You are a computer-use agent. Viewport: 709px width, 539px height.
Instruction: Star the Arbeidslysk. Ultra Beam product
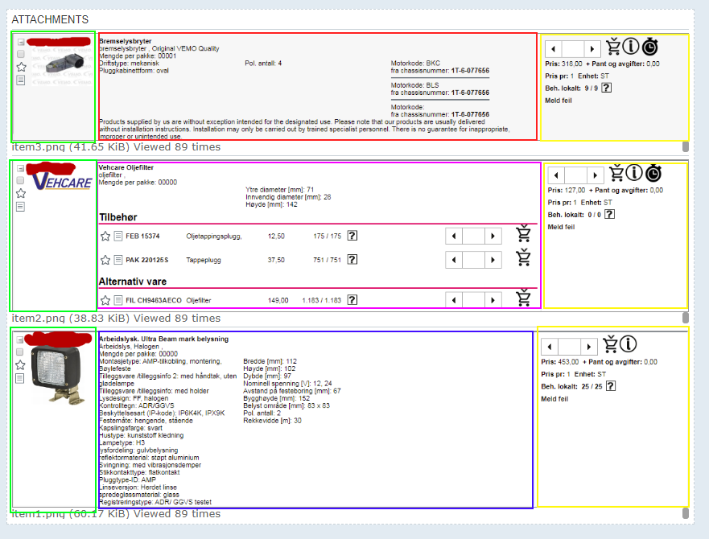(21, 364)
